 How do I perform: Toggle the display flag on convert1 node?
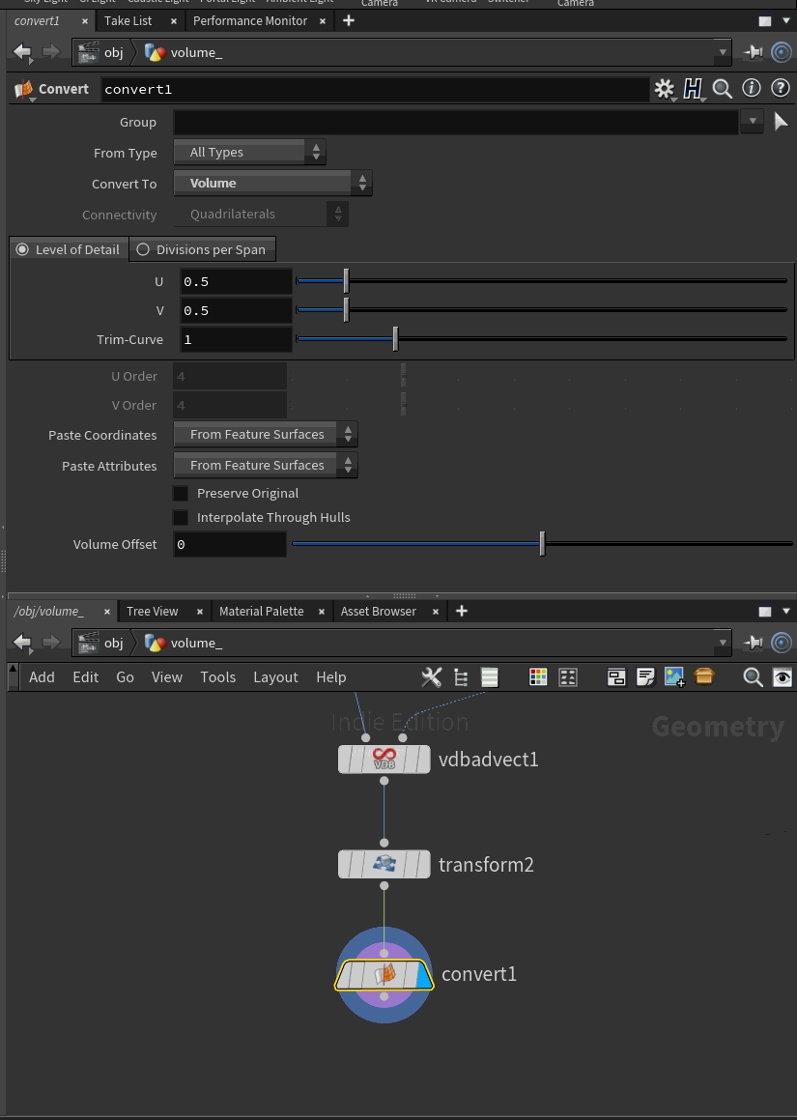tap(423, 976)
